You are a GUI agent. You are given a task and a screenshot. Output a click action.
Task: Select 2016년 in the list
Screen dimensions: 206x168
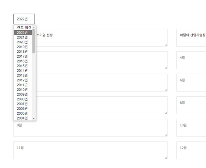23,61
